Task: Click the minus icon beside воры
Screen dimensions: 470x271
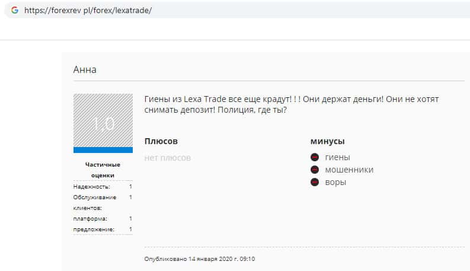Action: [x=315, y=182]
